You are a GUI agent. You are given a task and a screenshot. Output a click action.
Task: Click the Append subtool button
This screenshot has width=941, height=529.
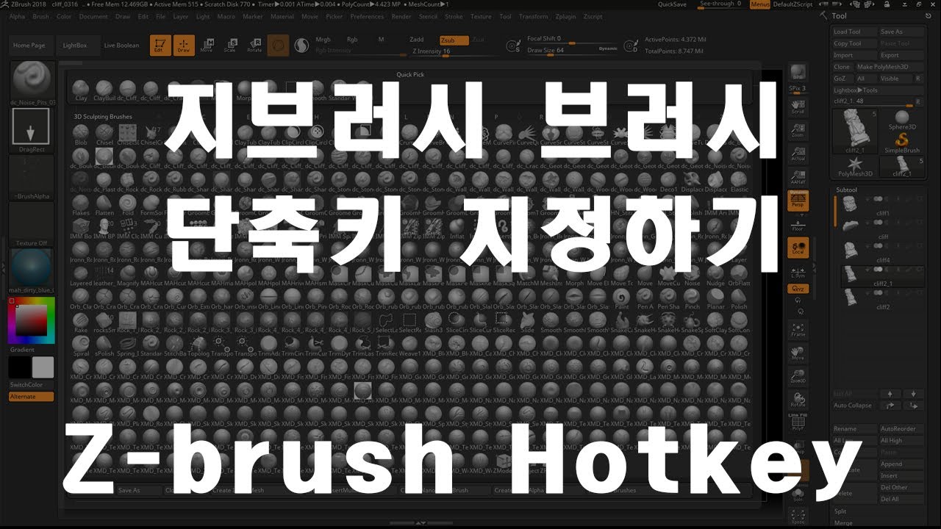click(901, 464)
